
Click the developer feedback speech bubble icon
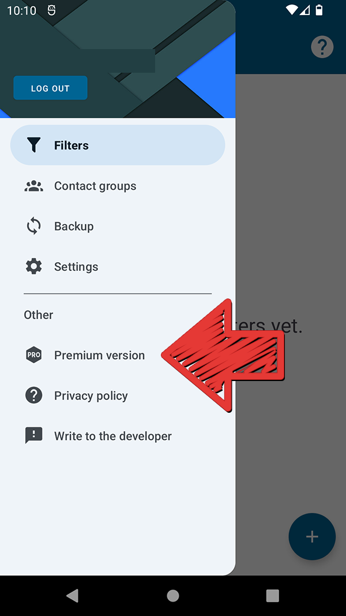34,436
